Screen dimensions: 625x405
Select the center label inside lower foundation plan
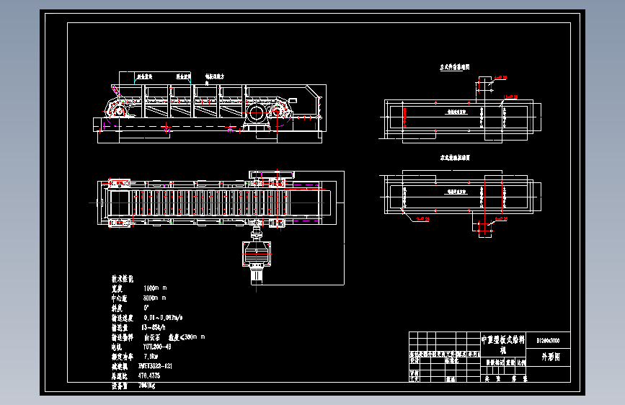(x=457, y=192)
